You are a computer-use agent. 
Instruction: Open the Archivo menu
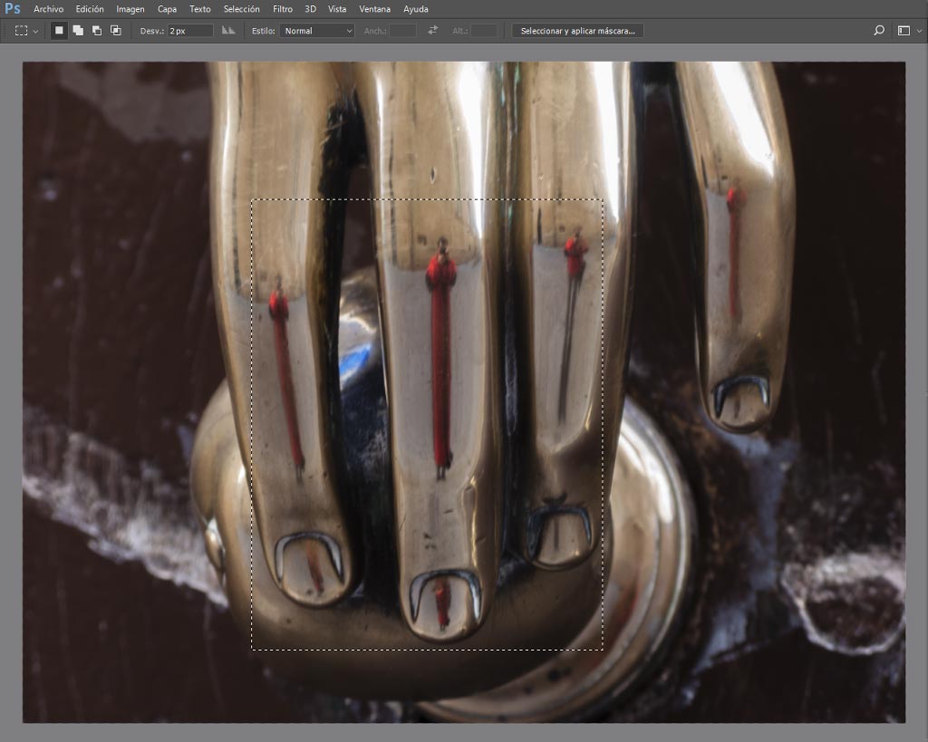49,9
